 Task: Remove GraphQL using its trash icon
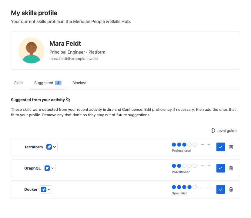click(x=231, y=168)
